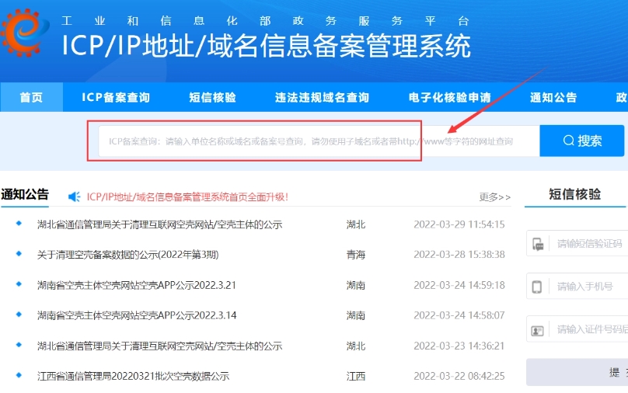Image resolution: width=628 pixels, height=393 pixels.
Task: Click the SMS code message icon
Action: tap(537, 244)
